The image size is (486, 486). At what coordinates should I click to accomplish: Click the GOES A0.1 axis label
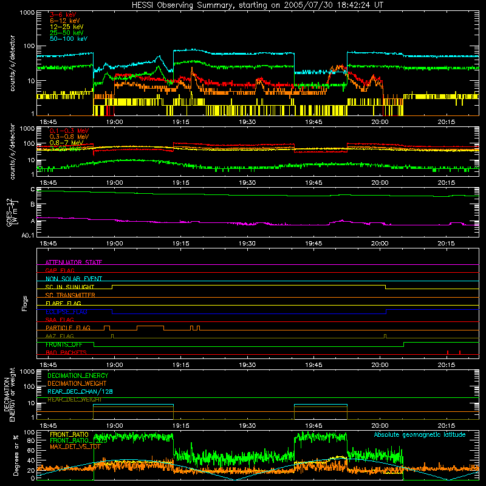coord(28,236)
